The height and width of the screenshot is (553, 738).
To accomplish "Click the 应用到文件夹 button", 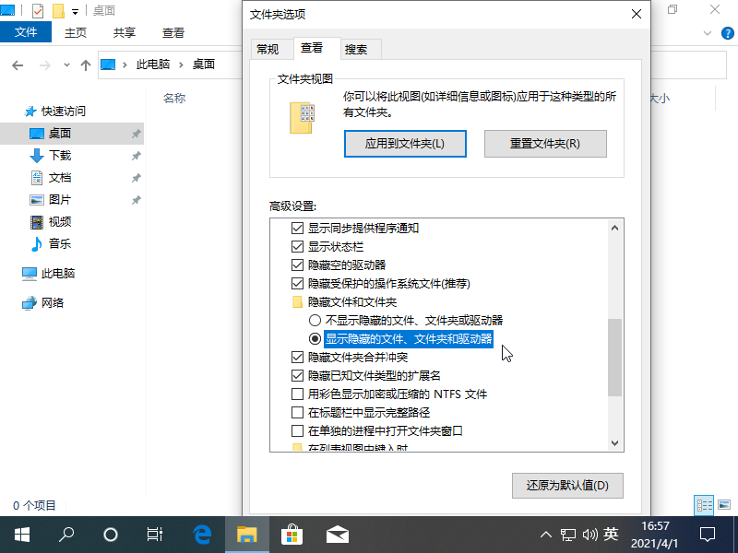I will pyautogui.click(x=405, y=144).
